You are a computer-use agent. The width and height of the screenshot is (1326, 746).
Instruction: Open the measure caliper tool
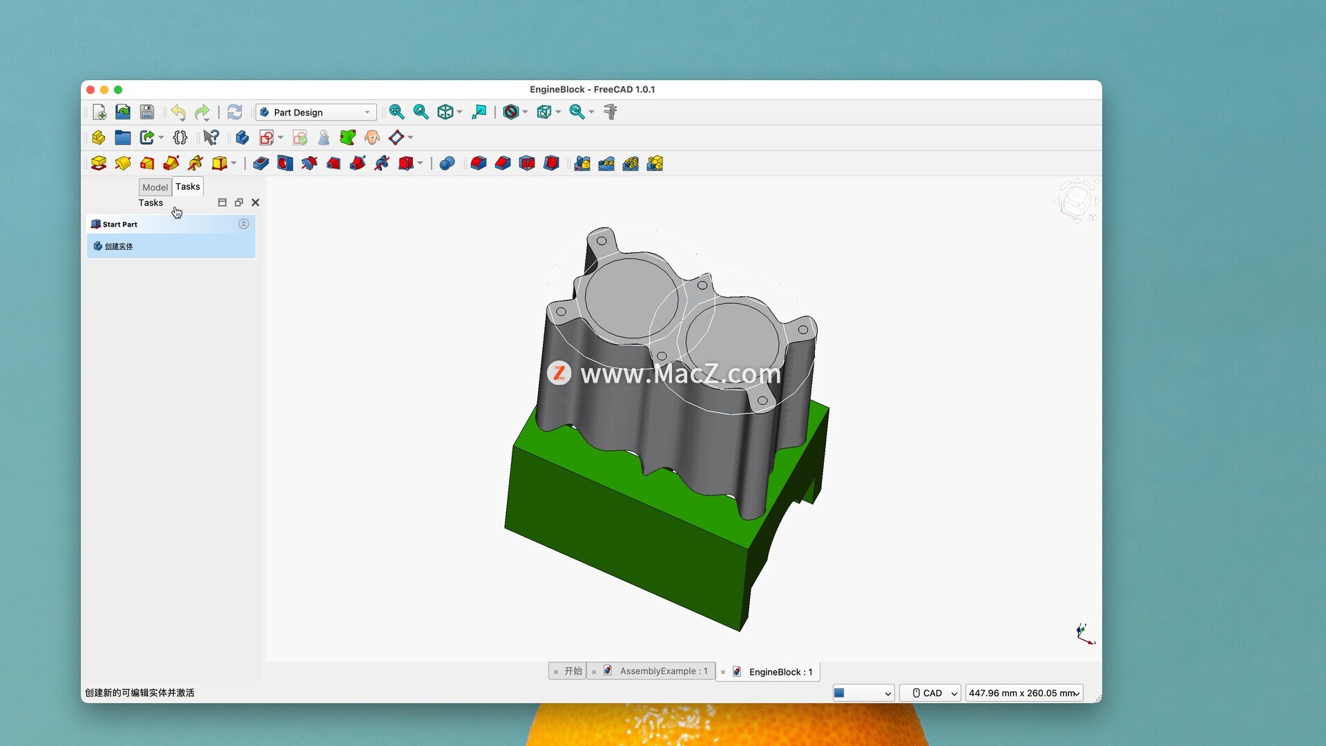click(x=611, y=112)
